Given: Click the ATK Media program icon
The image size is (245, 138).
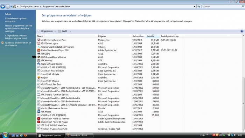Looking at the screenshot, I should point(38,112).
